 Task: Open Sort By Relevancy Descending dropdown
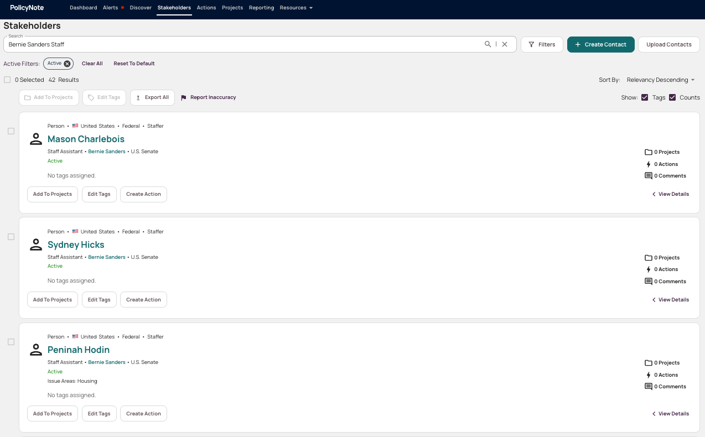click(661, 80)
